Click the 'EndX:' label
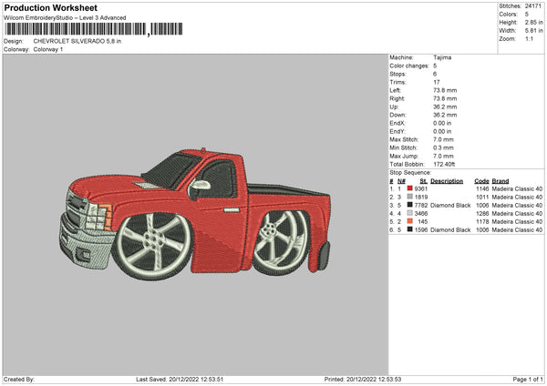 (397, 123)
